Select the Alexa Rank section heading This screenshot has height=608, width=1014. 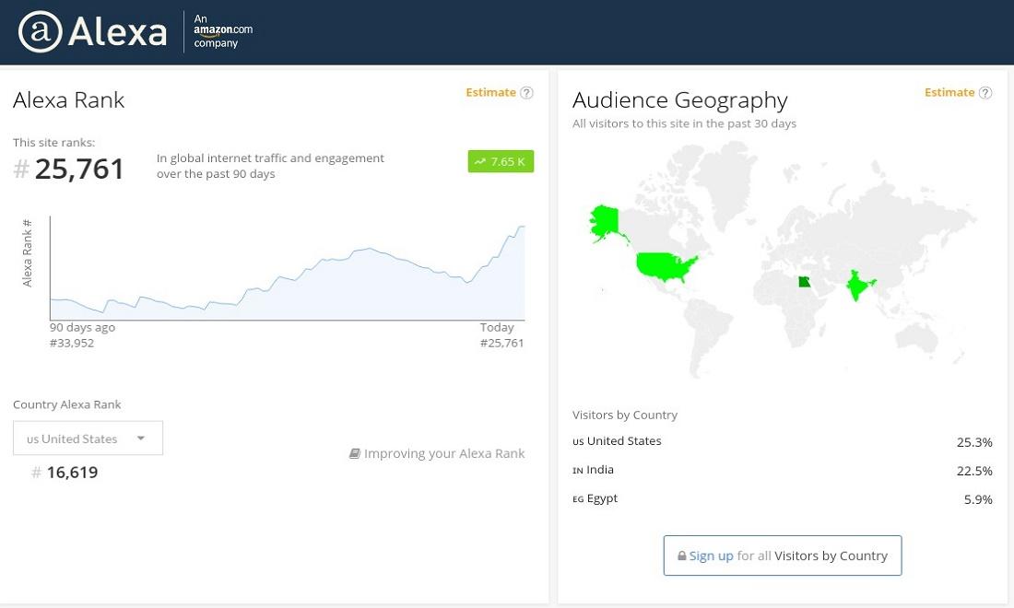coord(68,100)
